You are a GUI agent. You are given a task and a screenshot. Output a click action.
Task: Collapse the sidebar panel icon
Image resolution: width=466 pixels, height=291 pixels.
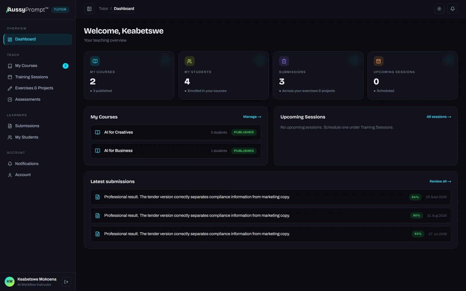click(x=89, y=9)
